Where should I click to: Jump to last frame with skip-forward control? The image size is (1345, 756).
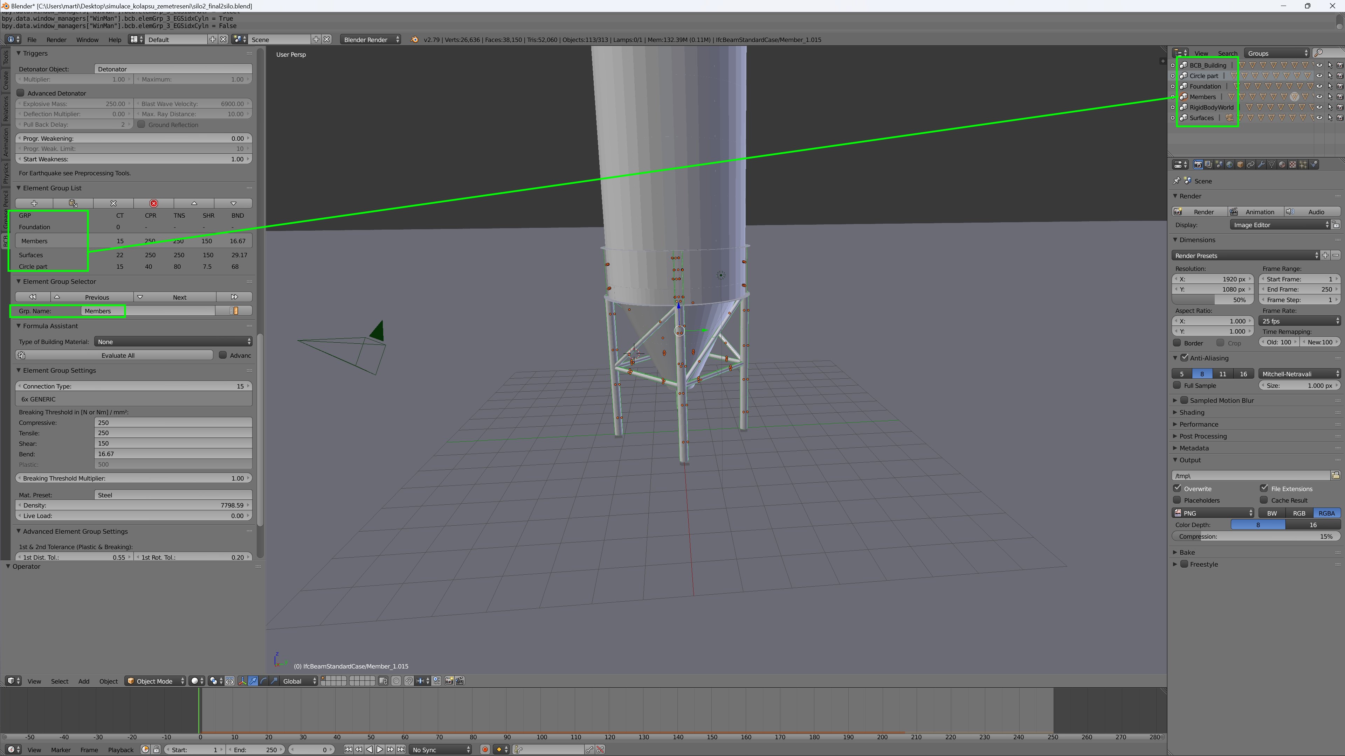click(401, 750)
